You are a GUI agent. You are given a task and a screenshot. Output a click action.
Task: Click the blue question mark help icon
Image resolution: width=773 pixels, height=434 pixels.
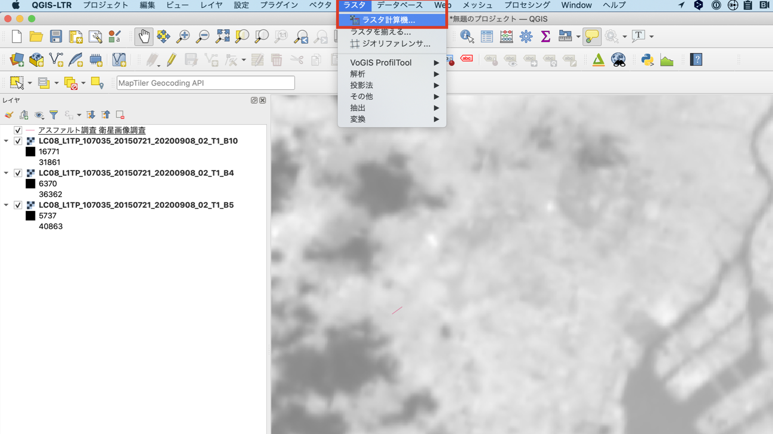coord(696,60)
